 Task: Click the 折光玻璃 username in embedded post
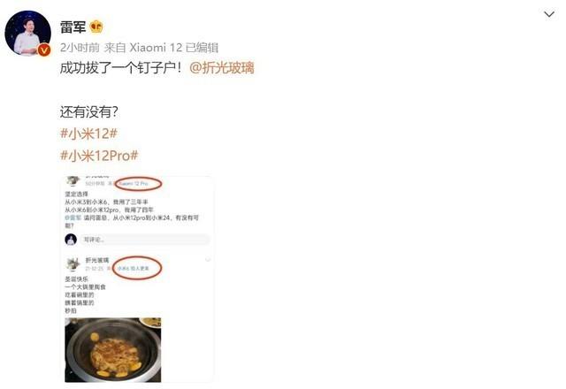pyautogui.click(x=97, y=260)
